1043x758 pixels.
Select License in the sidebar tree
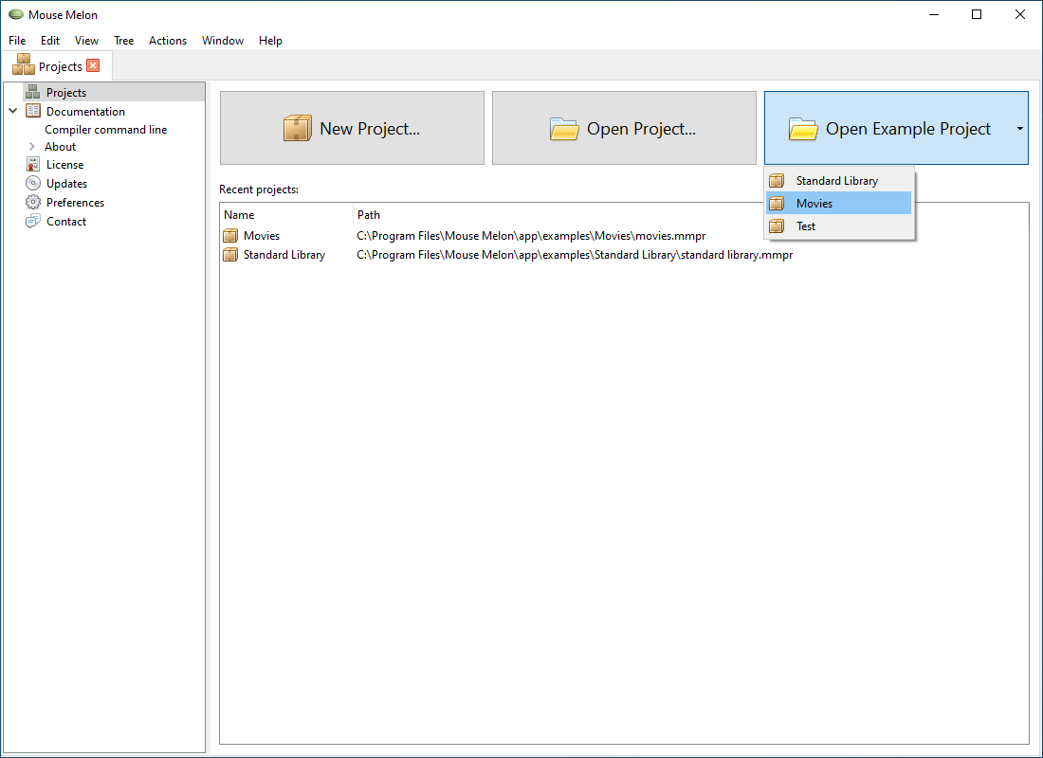click(64, 164)
